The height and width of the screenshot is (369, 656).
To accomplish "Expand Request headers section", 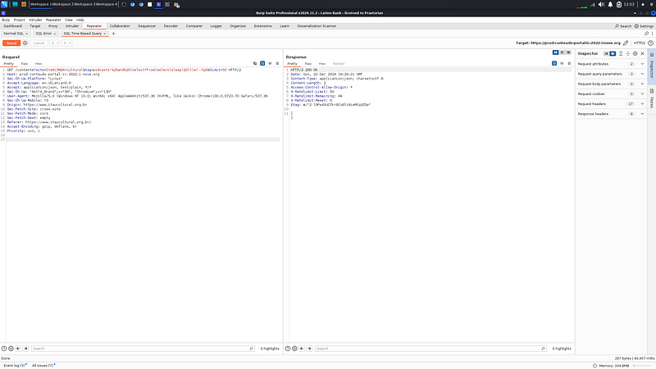I will pyautogui.click(x=611, y=104).
